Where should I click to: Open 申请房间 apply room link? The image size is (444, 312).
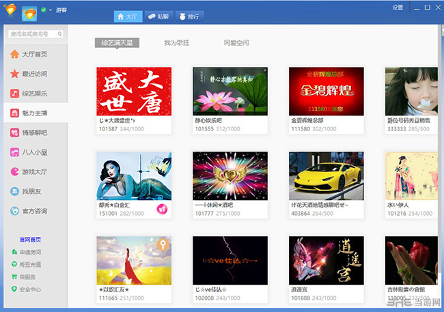[29, 252]
